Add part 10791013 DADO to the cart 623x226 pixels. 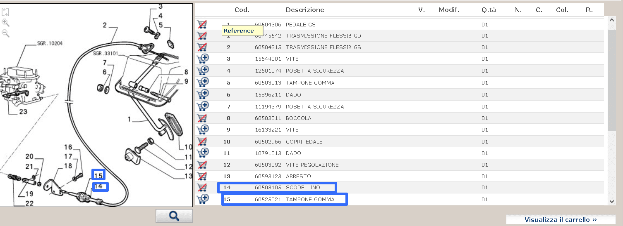[x=203, y=153]
